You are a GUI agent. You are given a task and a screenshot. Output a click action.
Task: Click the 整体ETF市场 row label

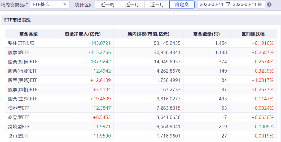(21, 43)
